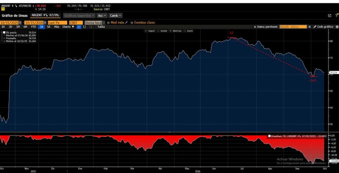Select the candlestick bar chart icon
The width and height of the screenshot is (339, 173).
84,27
